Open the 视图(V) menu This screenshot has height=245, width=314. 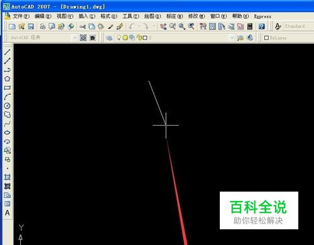coord(65,16)
